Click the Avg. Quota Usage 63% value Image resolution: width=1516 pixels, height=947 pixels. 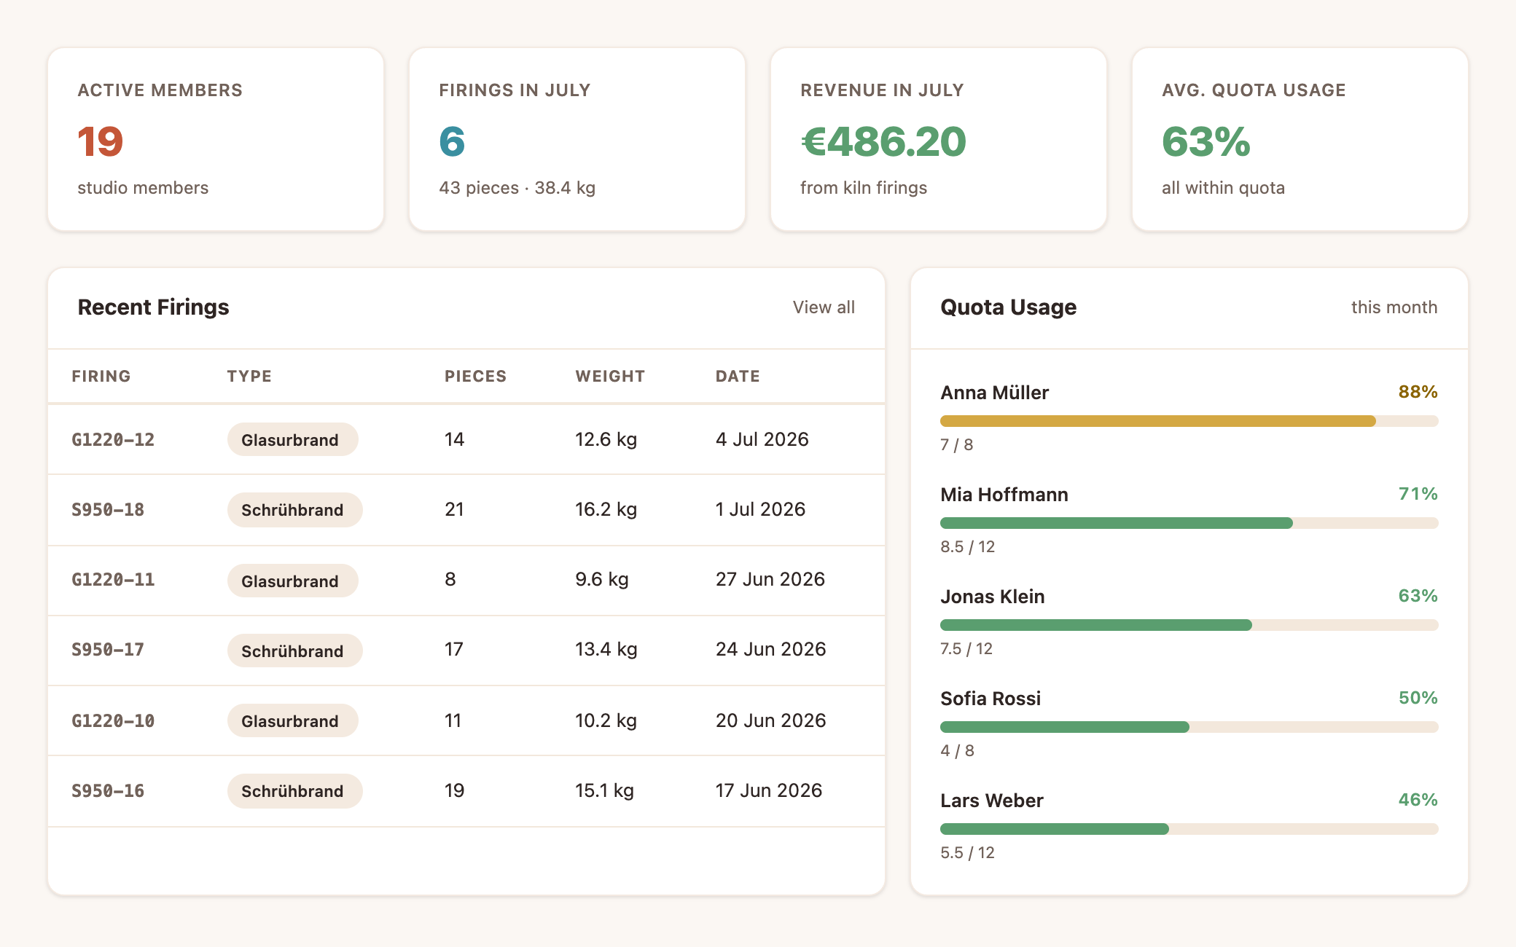tap(1206, 141)
